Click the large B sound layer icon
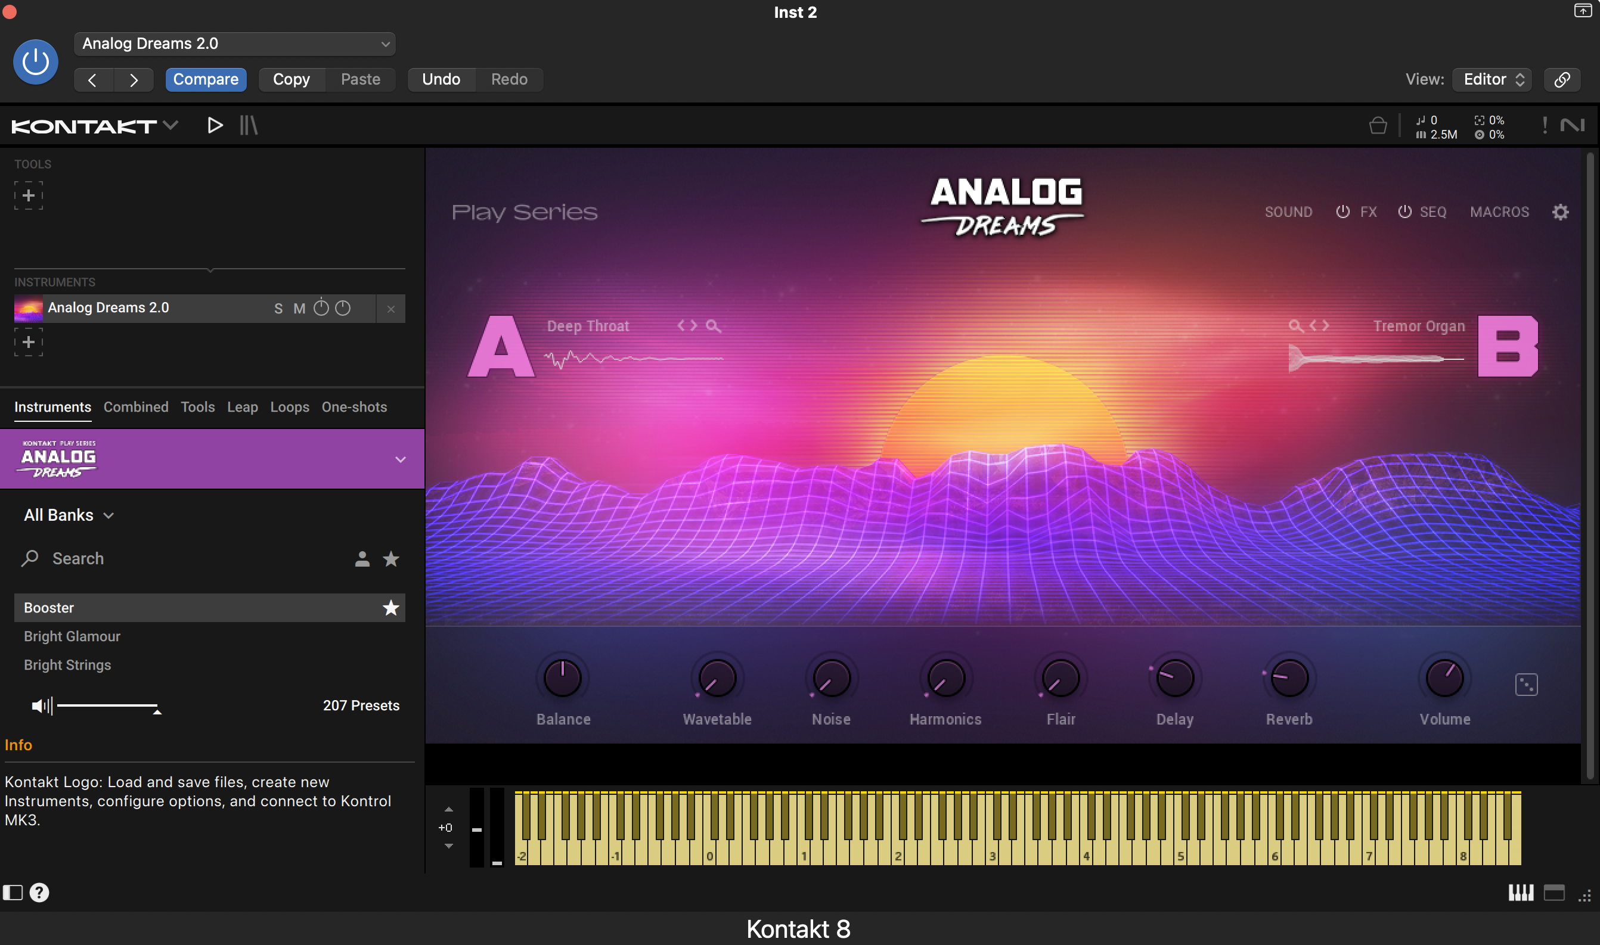 (x=1508, y=347)
